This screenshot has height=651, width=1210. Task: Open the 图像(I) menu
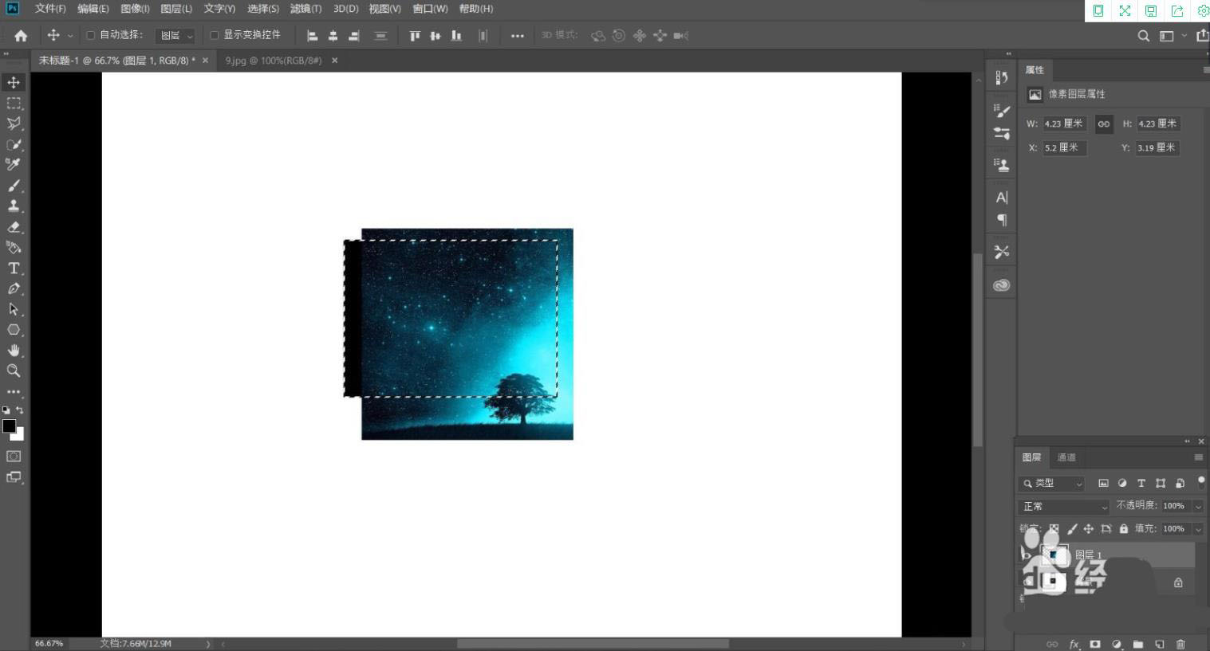(x=135, y=9)
